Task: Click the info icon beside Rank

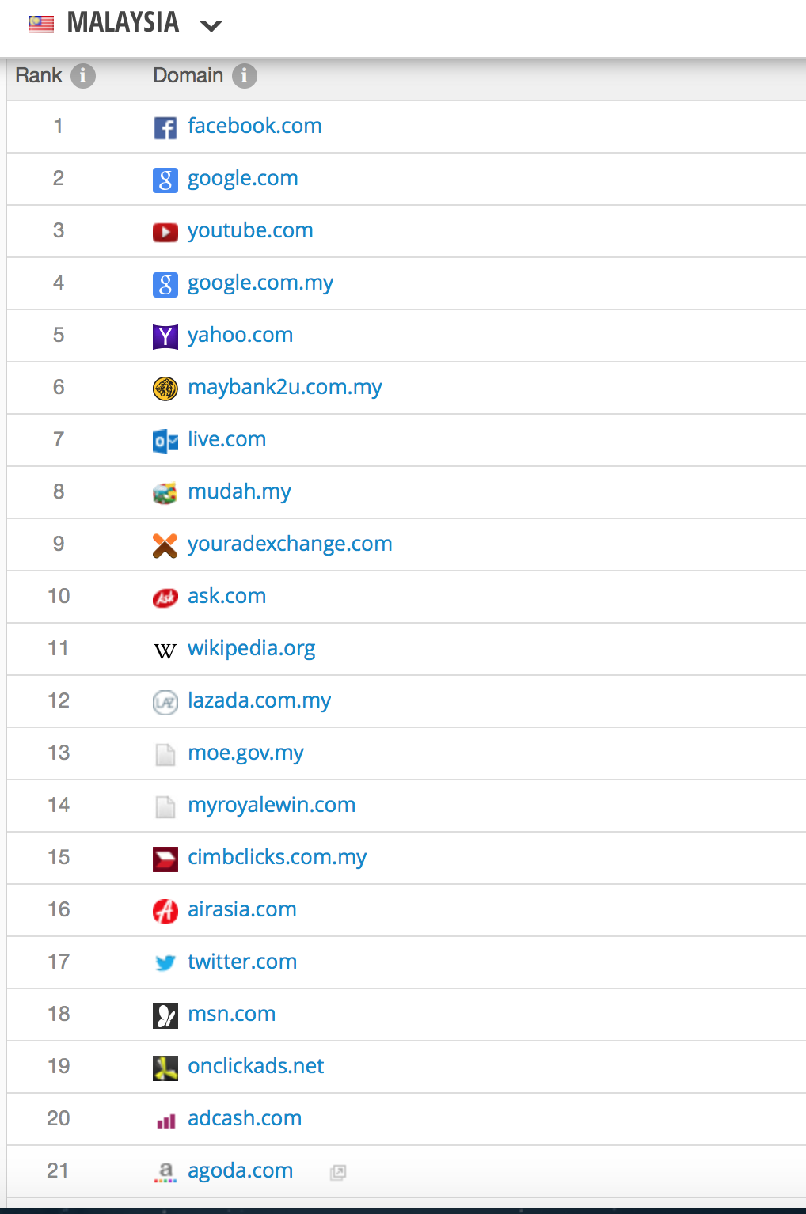Action: (x=83, y=76)
